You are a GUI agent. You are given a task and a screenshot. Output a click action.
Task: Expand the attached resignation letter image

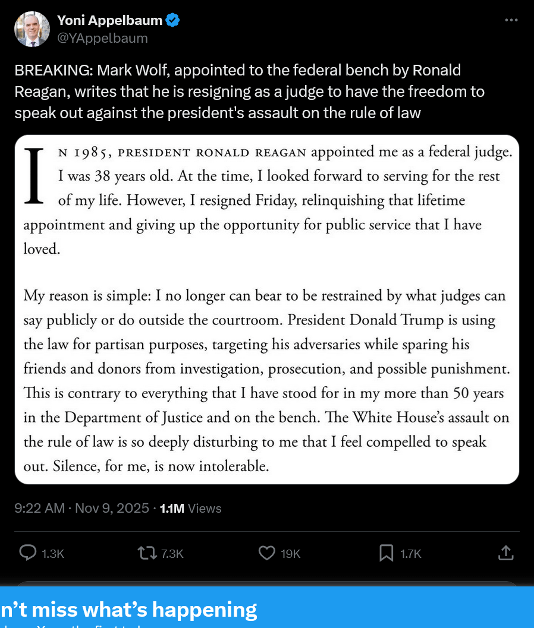pyautogui.click(x=267, y=309)
